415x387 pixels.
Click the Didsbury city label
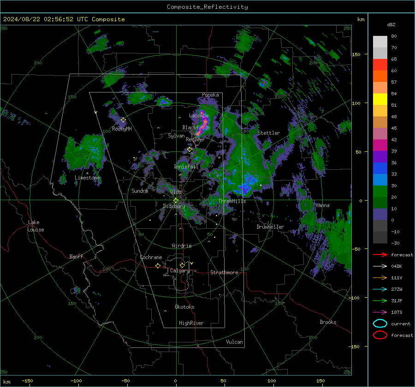[x=174, y=206]
